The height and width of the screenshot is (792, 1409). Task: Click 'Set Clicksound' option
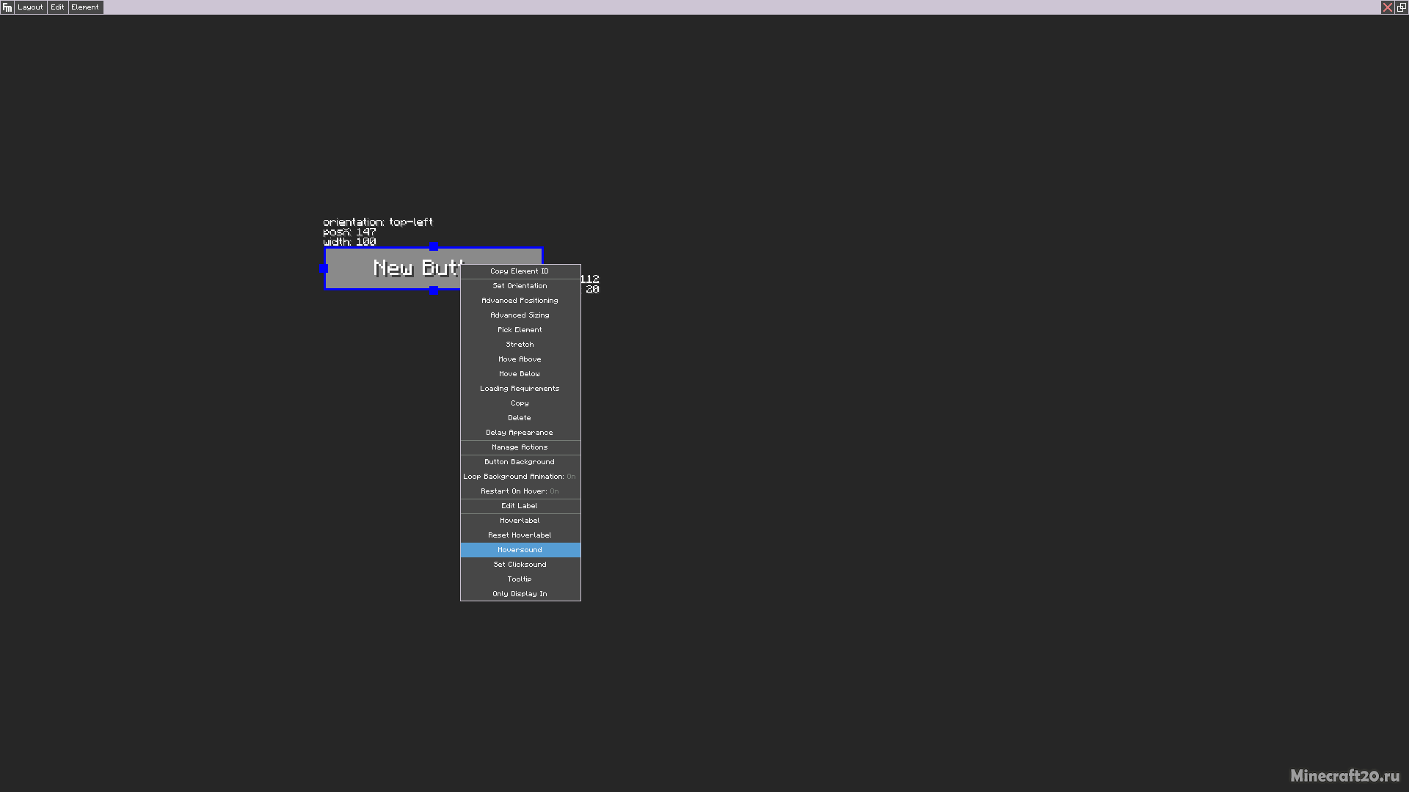[x=520, y=564]
